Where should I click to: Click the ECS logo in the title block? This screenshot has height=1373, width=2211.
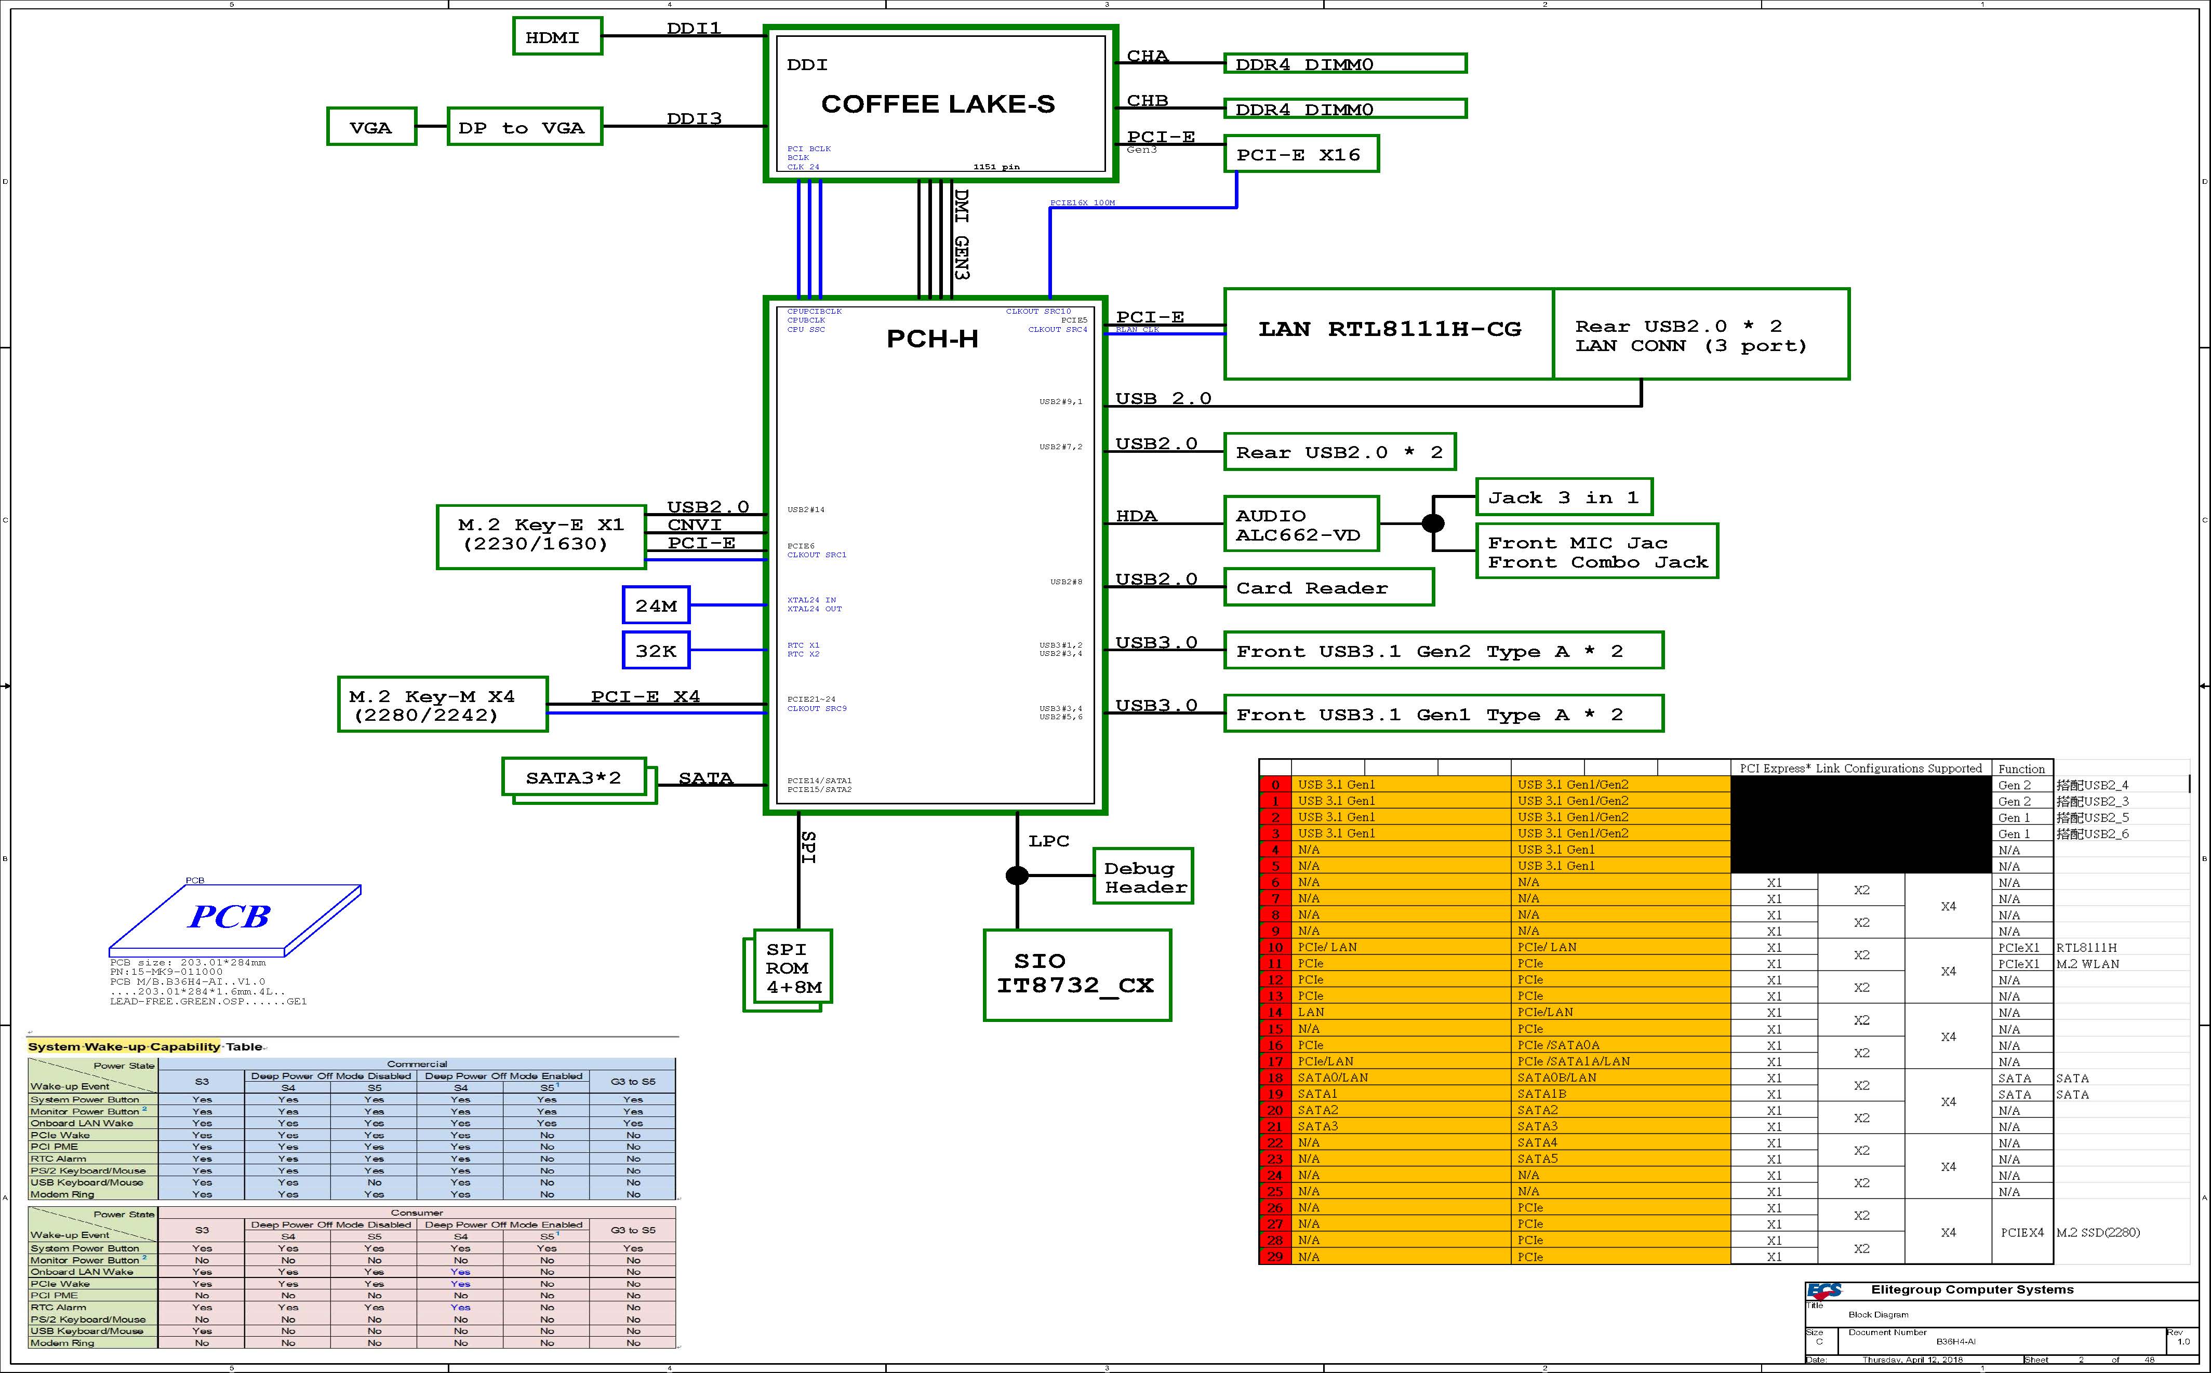click(x=1825, y=1290)
